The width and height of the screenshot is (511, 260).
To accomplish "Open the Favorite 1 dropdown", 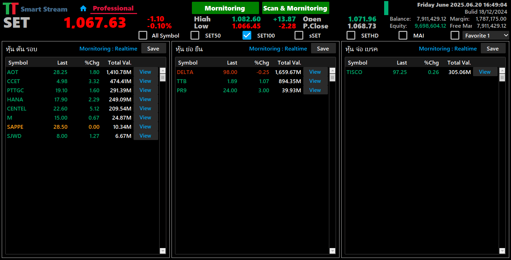I will (x=486, y=35).
